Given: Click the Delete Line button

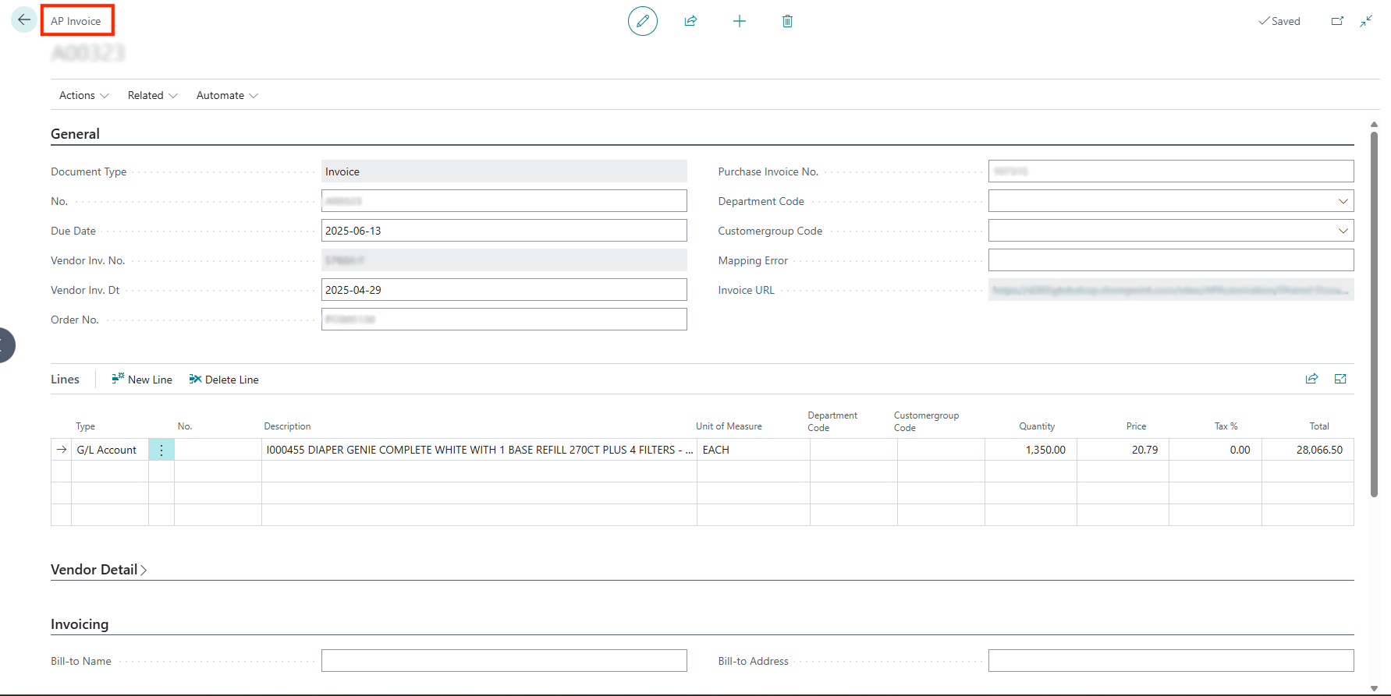Looking at the screenshot, I should (x=224, y=380).
